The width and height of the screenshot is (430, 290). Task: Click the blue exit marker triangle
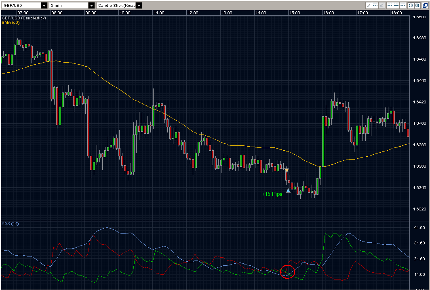(x=288, y=191)
